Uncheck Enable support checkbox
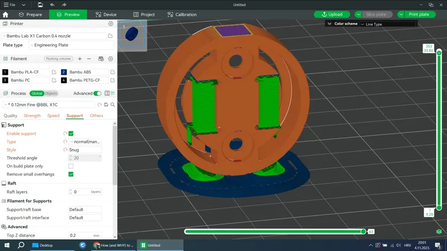The image size is (447, 251). [x=71, y=133]
